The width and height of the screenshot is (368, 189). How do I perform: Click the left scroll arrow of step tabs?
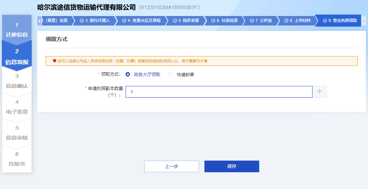click(39, 21)
